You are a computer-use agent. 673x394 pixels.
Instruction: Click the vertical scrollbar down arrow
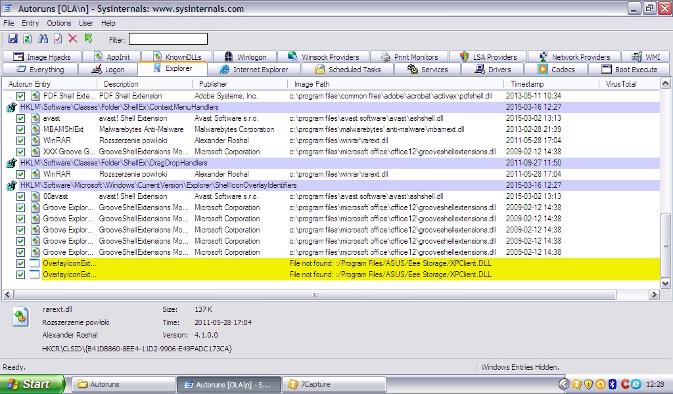click(x=665, y=283)
